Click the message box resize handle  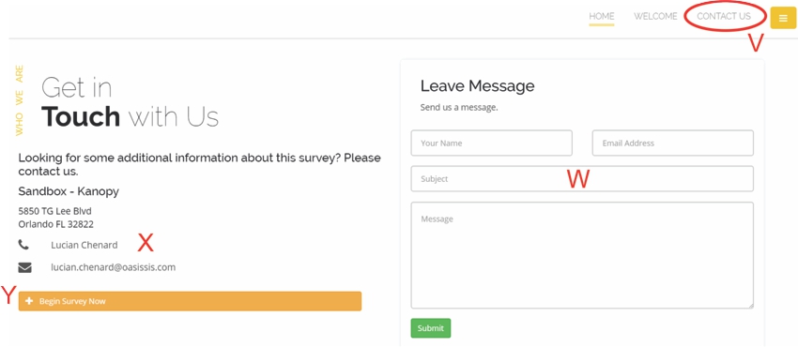pyautogui.click(x=750, y=305)
